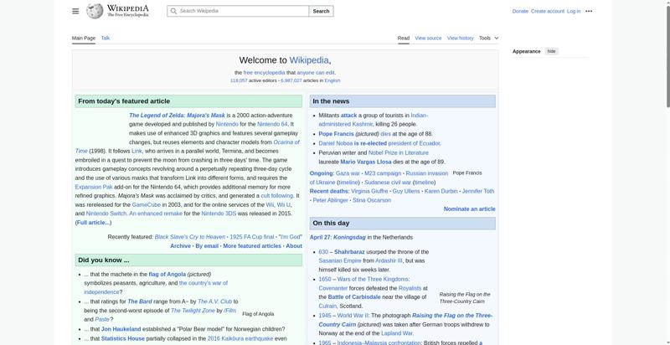Image resolution: width=670 pixels, height=345 pixels.
Task: Click the Search button
Action: coord(321,11)
